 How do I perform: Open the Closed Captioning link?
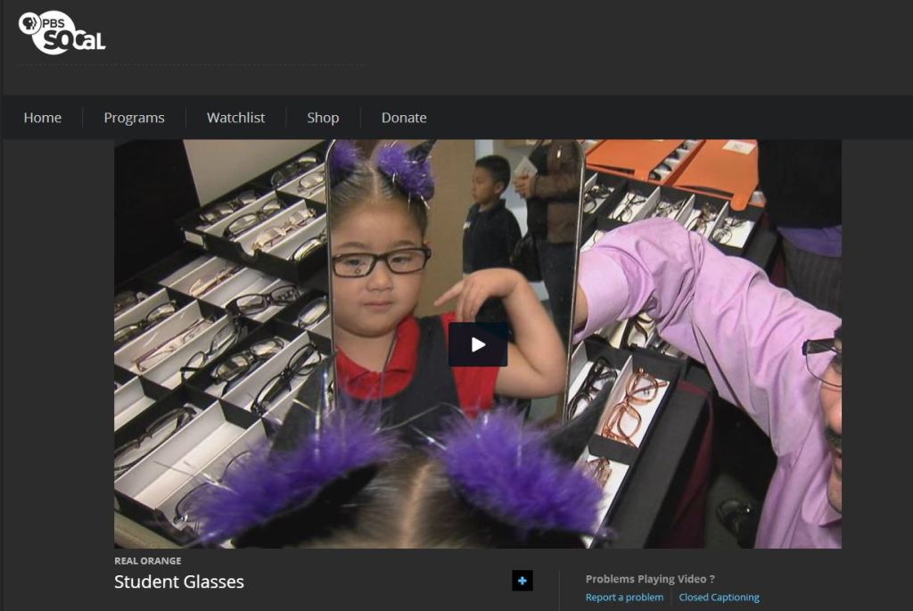pyautogui.click(x=719, y=598)
